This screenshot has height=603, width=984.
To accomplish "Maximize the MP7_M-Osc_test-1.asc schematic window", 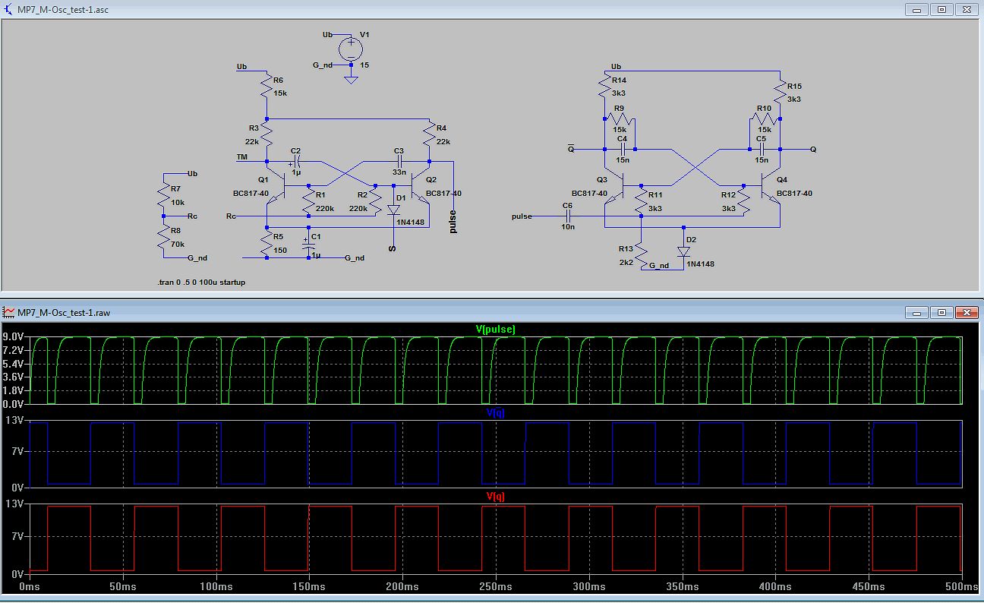I will click(x=941, y=10).
